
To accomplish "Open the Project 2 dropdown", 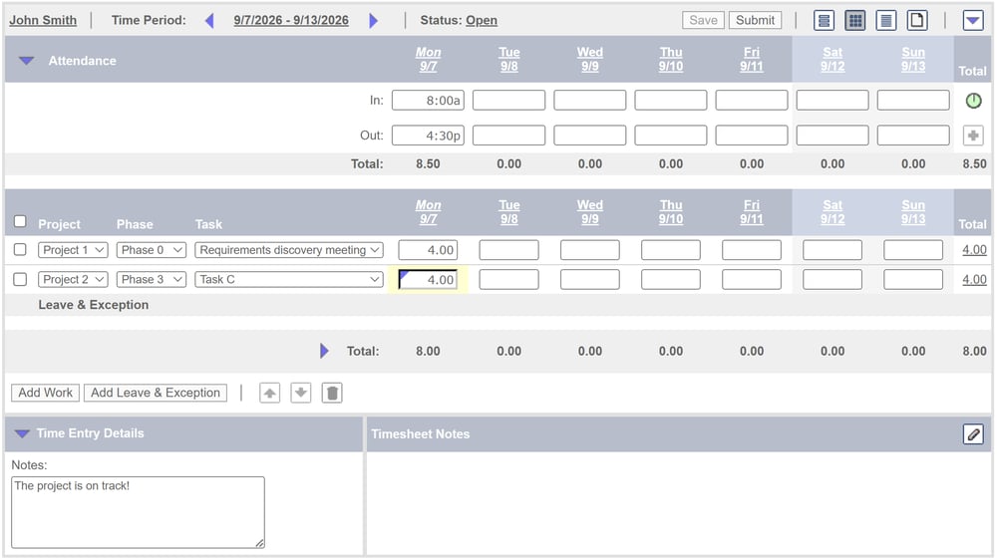I will [x=73, y=279].
